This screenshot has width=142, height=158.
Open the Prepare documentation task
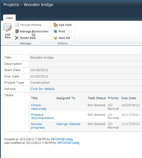42,116
